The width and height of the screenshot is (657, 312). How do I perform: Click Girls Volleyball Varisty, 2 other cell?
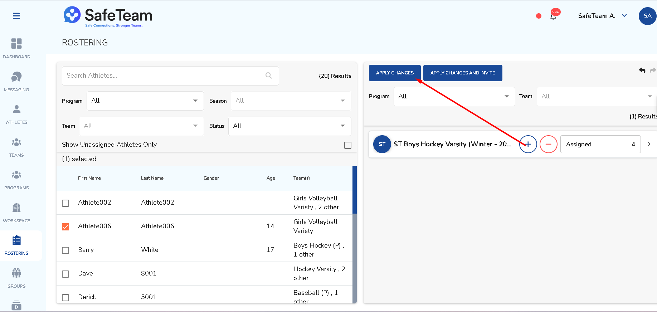316,203
